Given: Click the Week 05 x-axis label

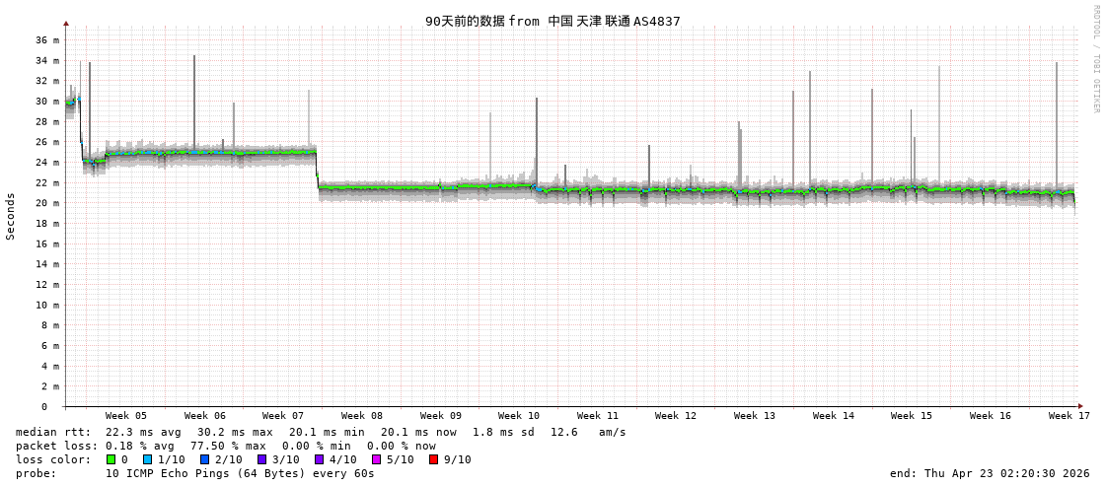Looking at the screenshot, I should 126,416.
